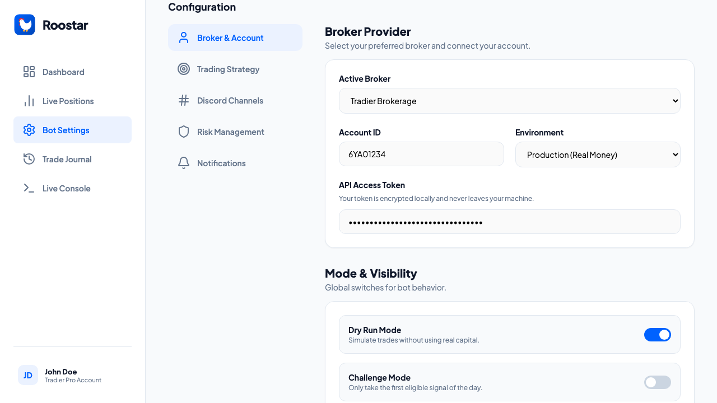Click the Discord Channels hash icon
The image size is (717, 403).
coord(184,100)
